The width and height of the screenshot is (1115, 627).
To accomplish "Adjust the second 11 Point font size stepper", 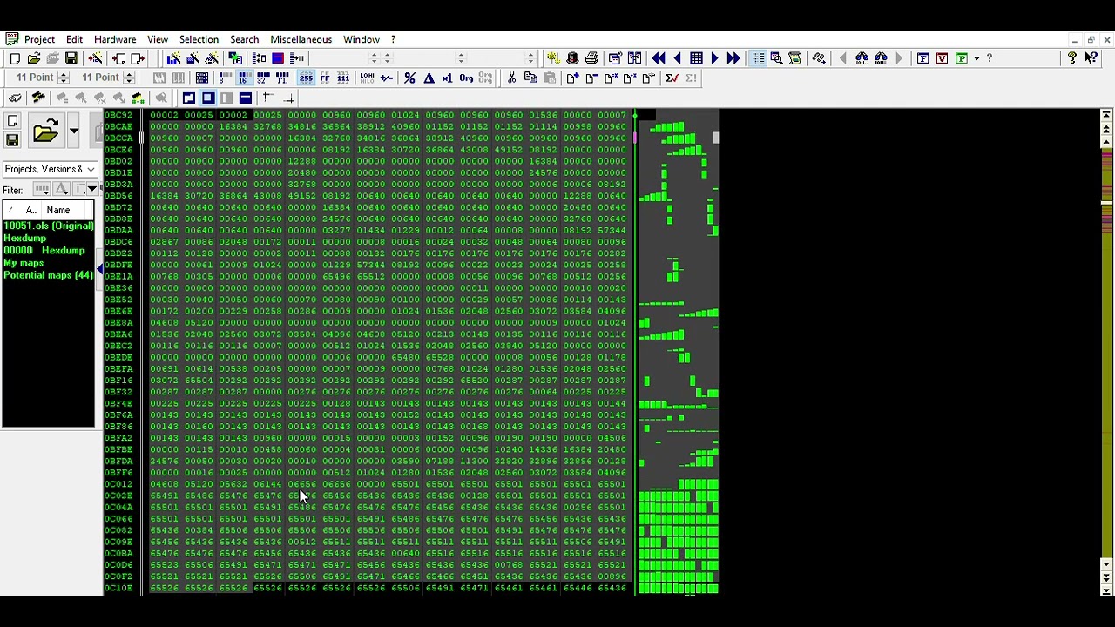I will (129, 78).
